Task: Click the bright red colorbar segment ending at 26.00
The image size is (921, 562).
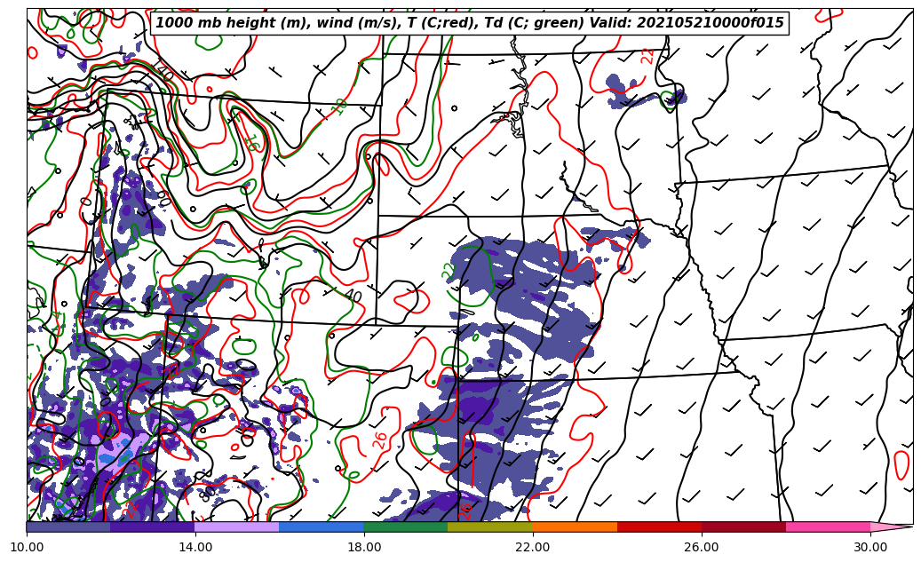Action: 660,526
